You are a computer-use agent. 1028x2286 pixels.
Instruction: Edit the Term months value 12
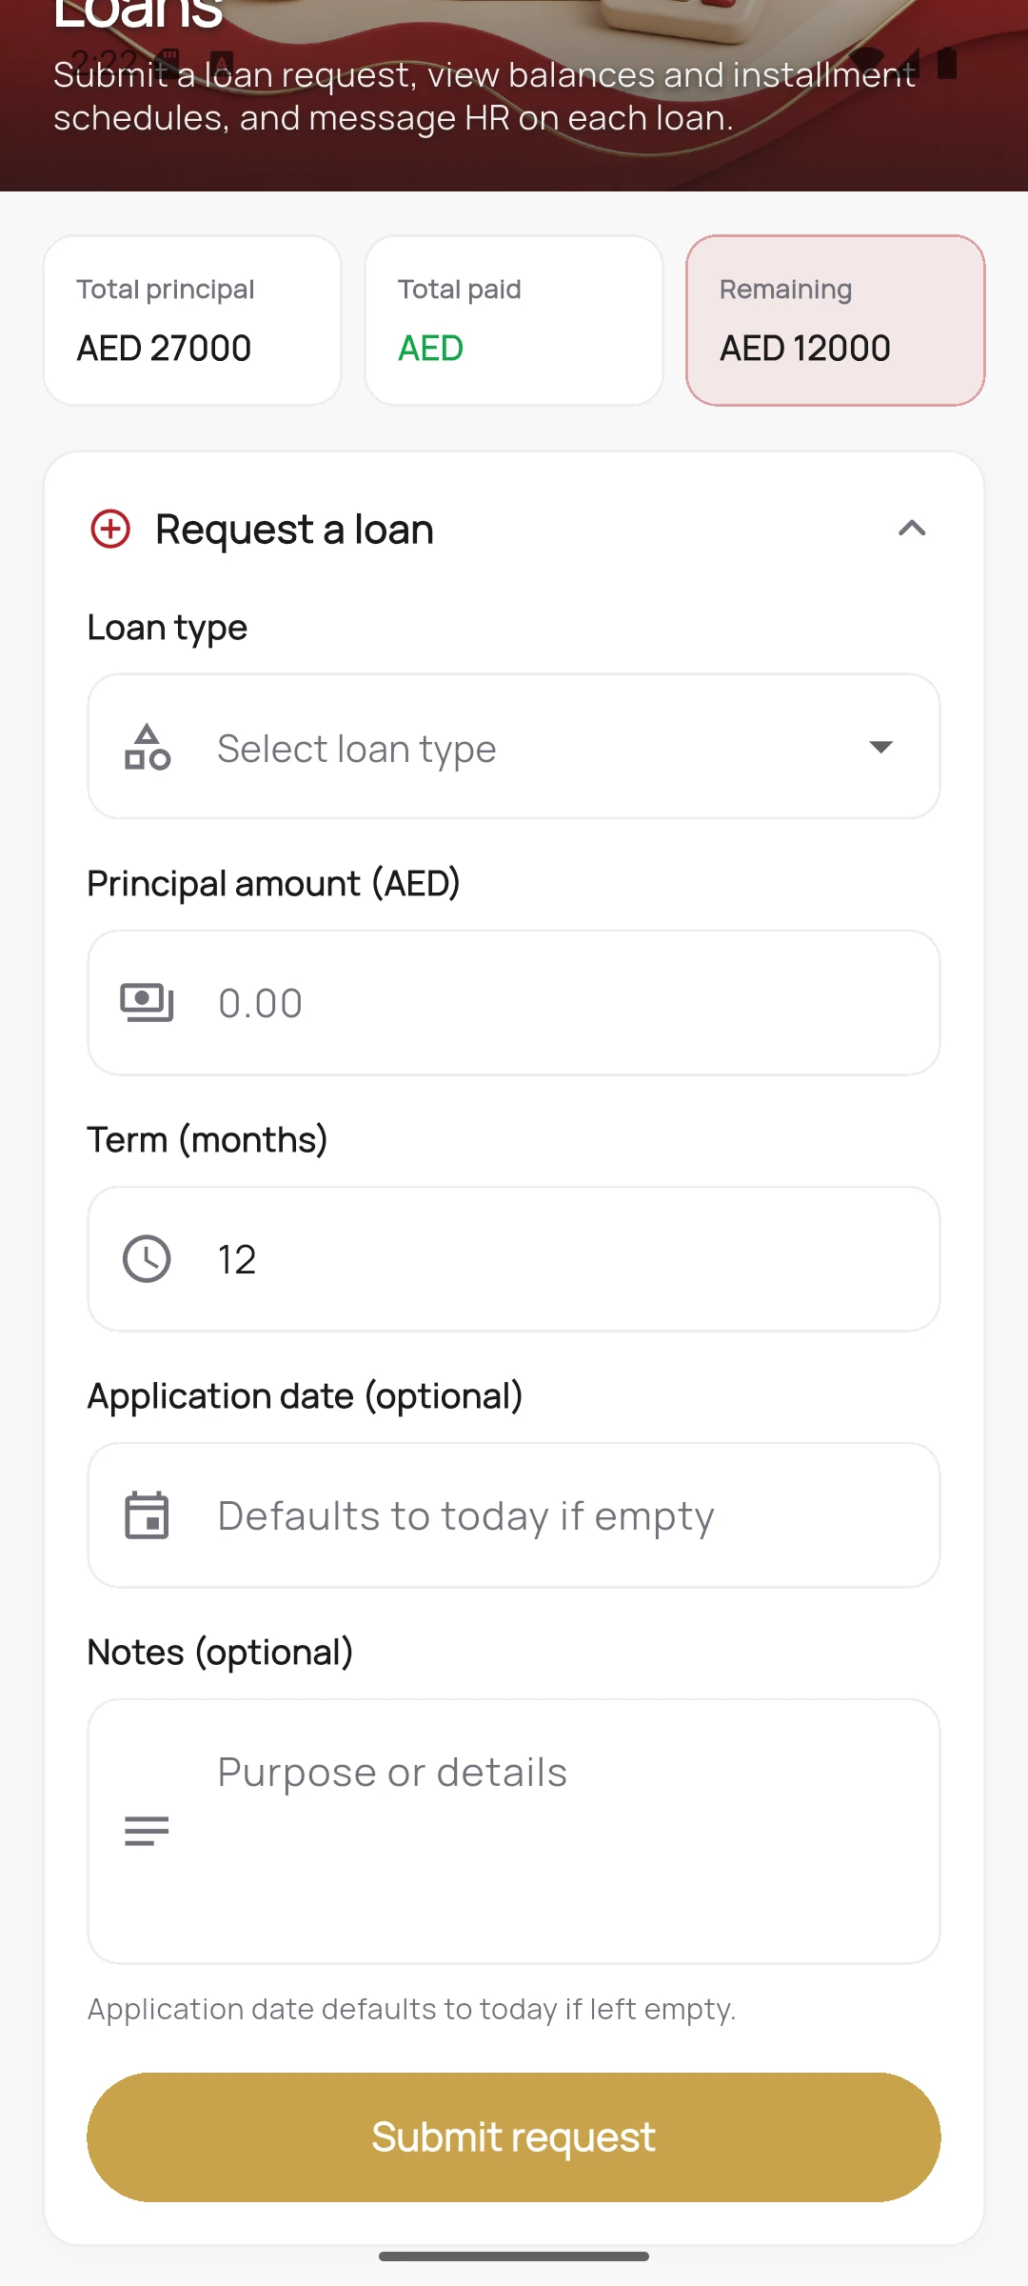[x=514, y=1259]
